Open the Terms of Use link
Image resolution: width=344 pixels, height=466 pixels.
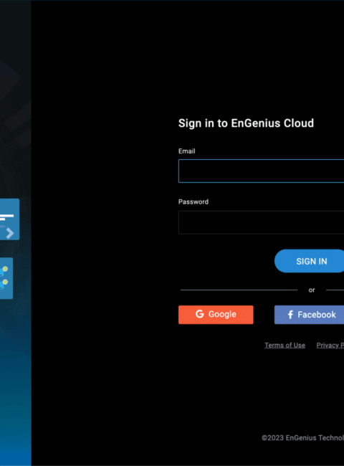pyautogui.click(x=285, y=345)
